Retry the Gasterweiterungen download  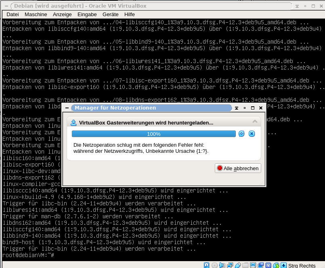tap(241, 134)
